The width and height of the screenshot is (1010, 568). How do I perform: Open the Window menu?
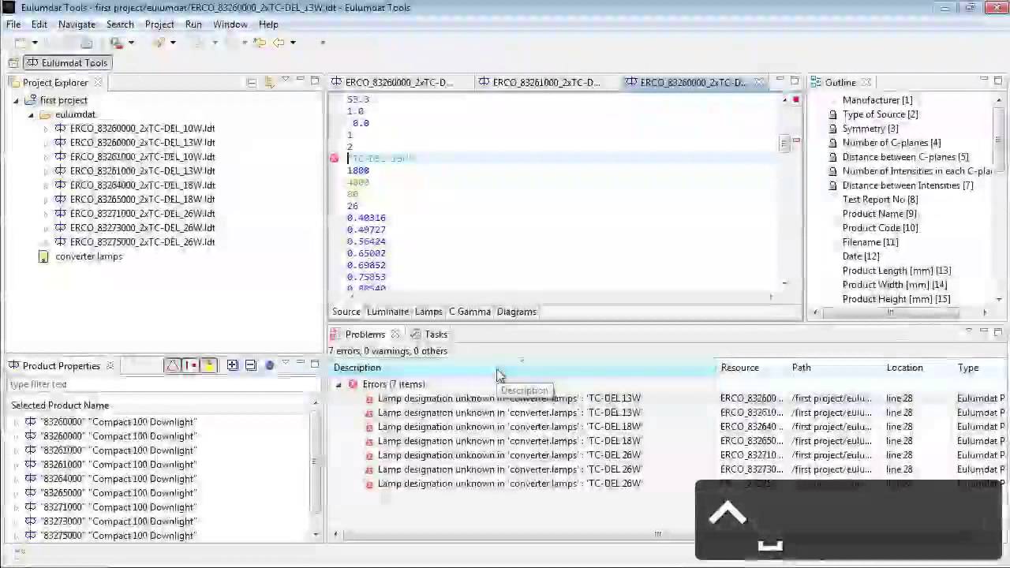[230, 24]
